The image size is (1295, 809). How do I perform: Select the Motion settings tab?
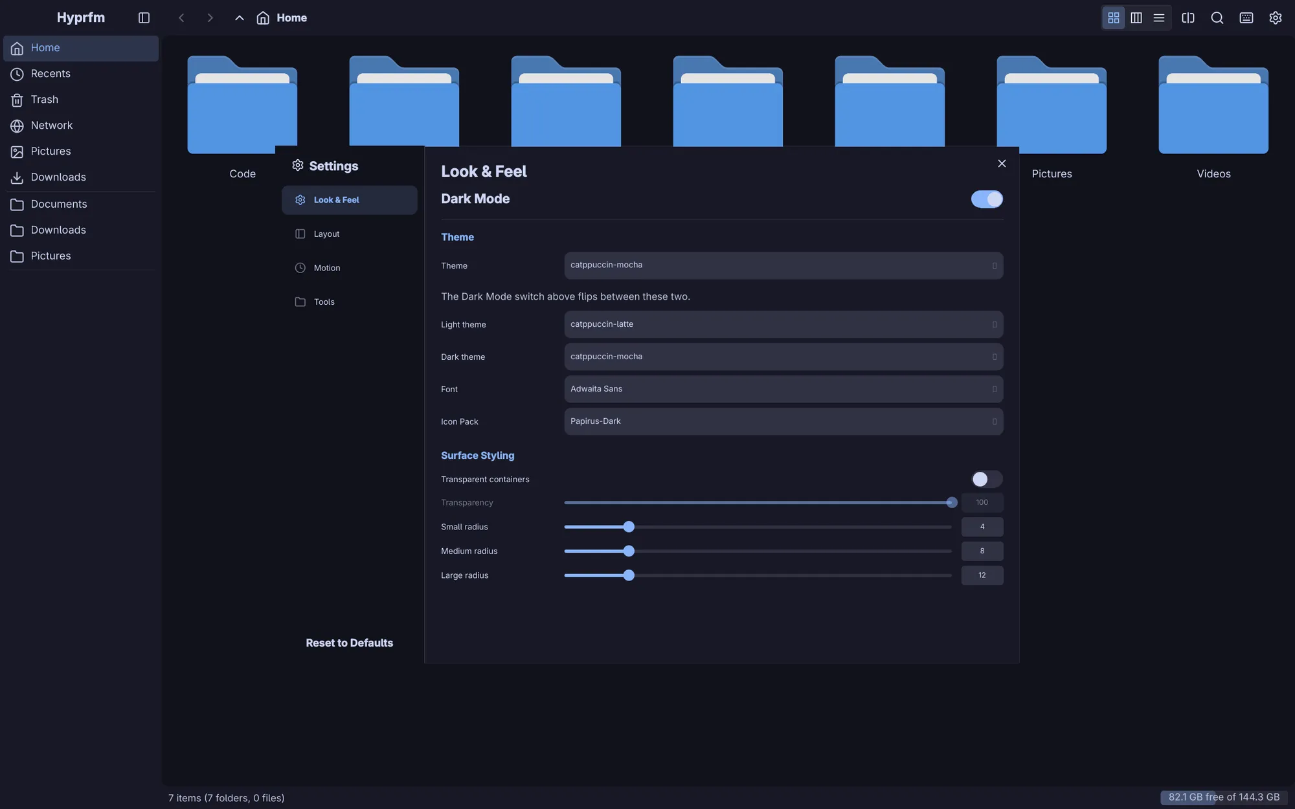point(349,269)
